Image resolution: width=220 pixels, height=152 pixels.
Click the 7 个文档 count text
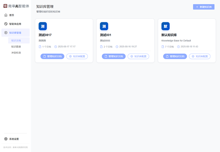click(169, 47)
